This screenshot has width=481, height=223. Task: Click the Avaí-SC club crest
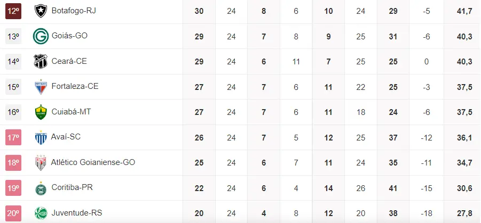(x=41, y=137)
